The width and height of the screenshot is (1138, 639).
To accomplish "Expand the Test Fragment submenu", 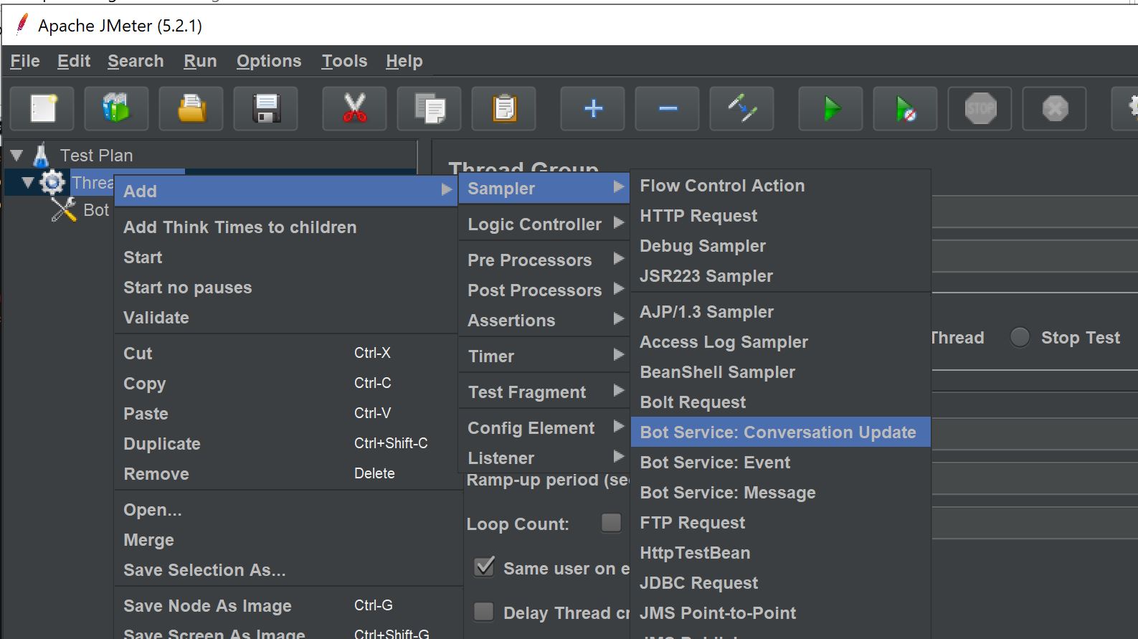I will 544,392.
